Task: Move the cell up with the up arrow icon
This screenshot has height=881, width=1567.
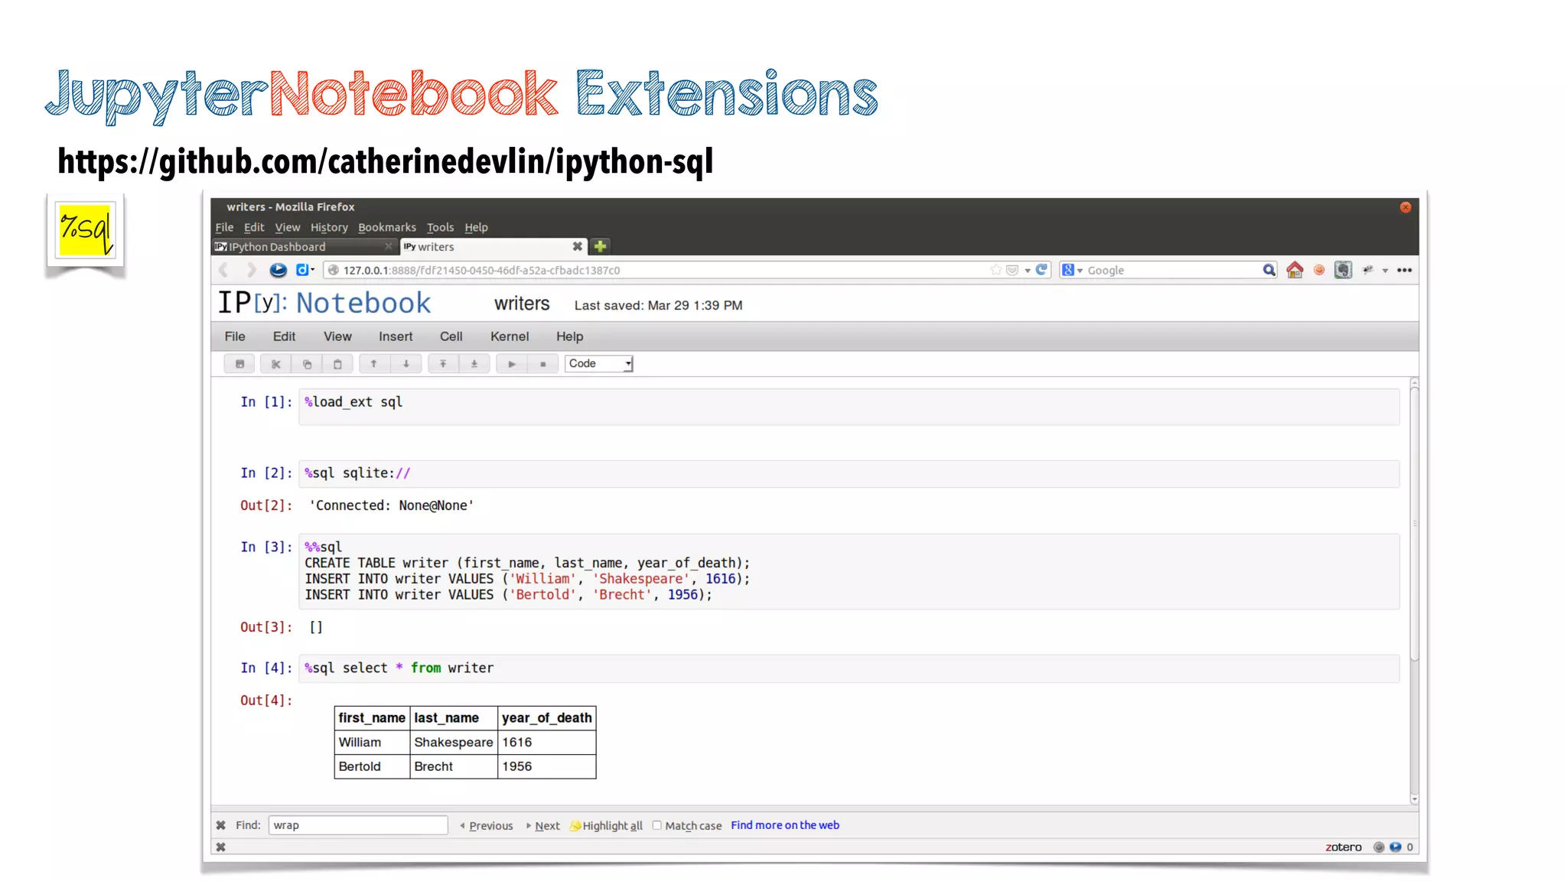Action: pos(374,364)
